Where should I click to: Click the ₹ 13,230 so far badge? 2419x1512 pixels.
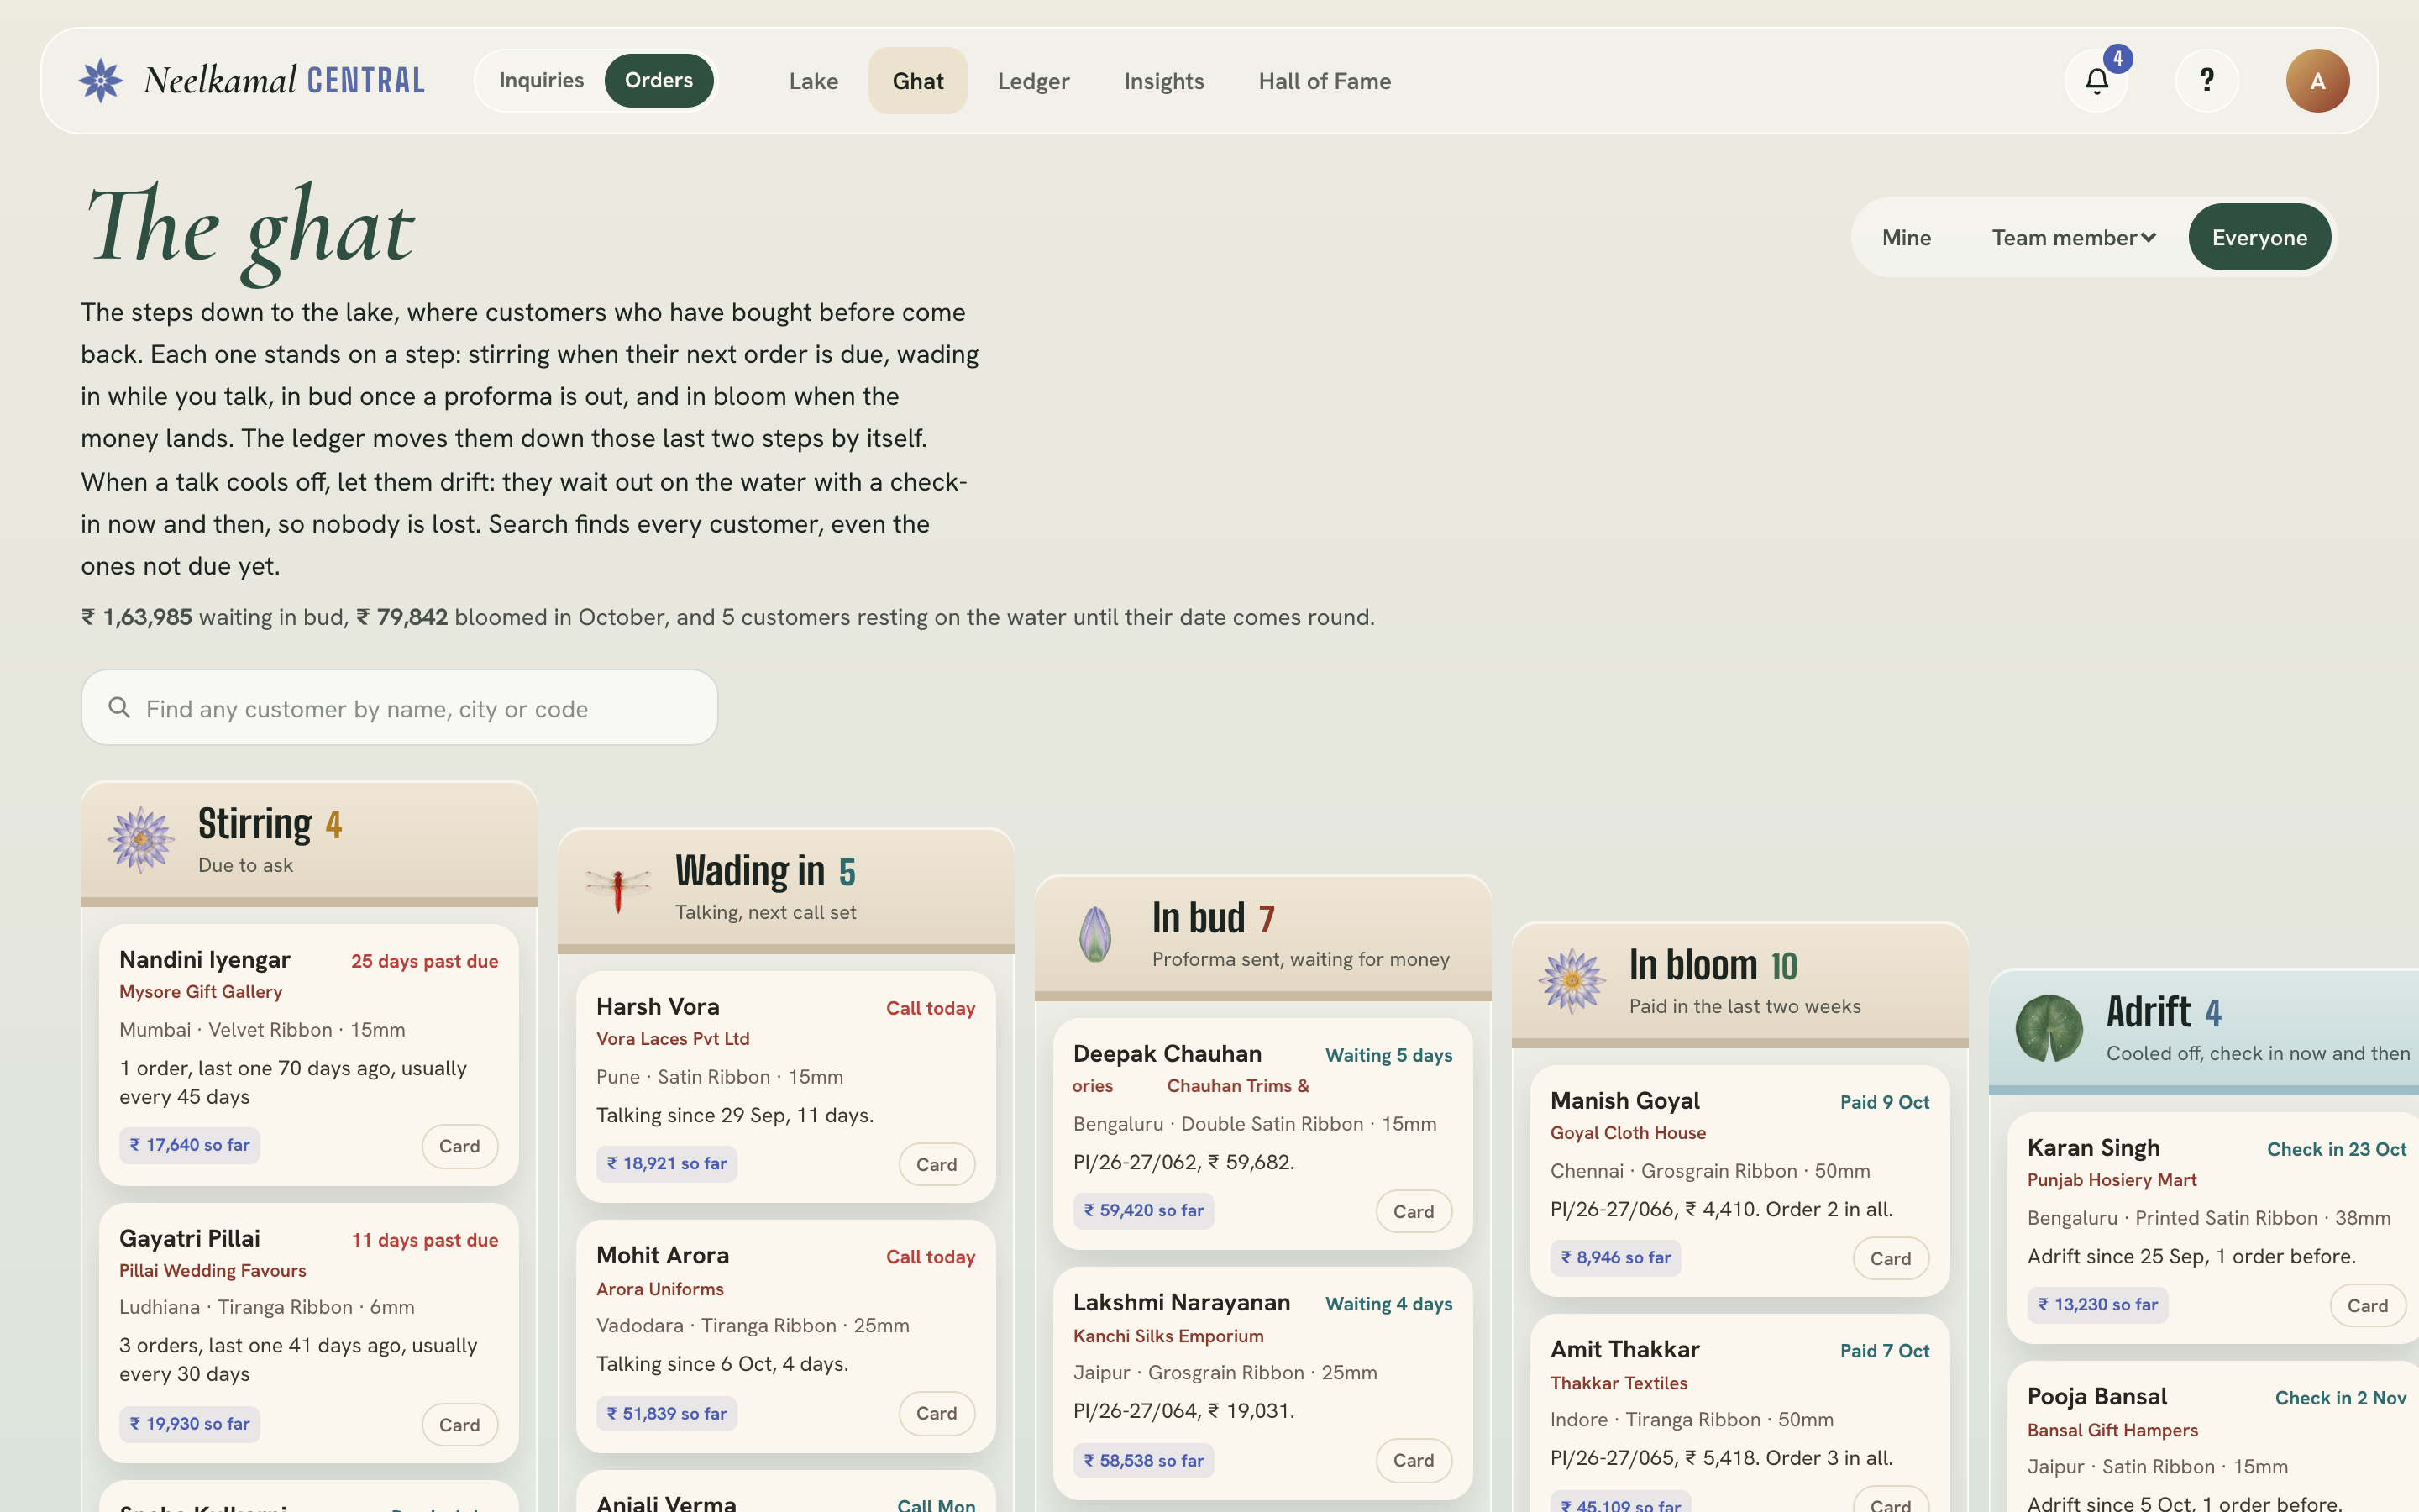[x=2097, y=1304]
